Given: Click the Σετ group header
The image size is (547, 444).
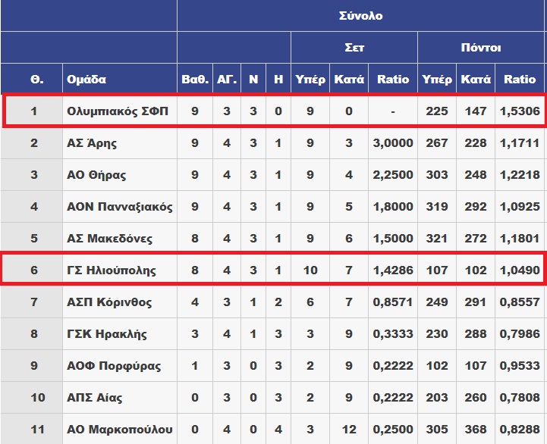Looking at the screenshot, I should click(x=354, y=48).
